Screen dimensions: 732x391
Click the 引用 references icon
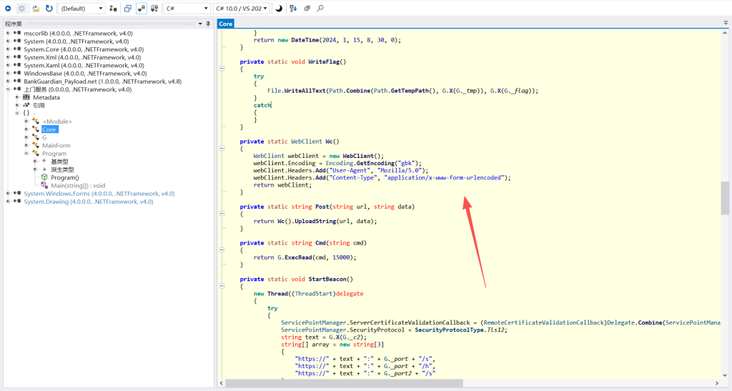(x=26, y=106)
